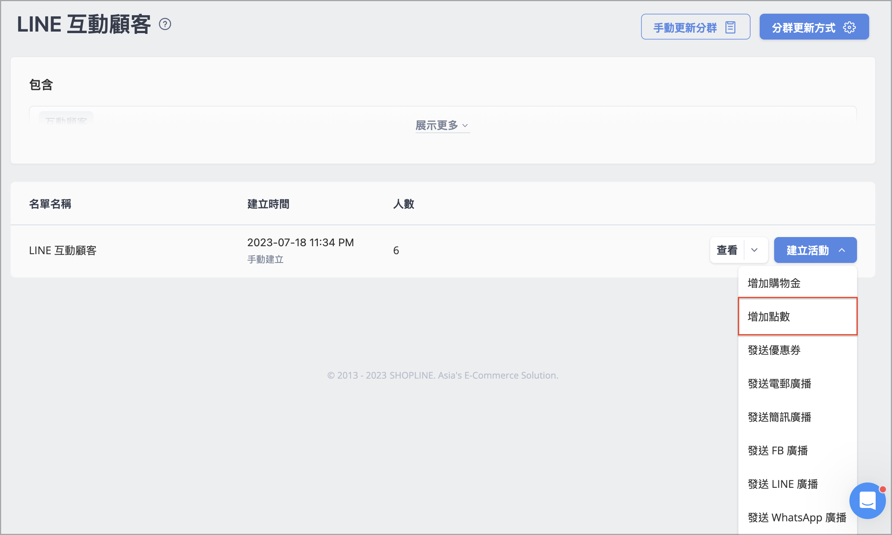Viewport: 892px width, 535px height.
Task: Select 增加點數 menu option
Action: click(797, 316)
